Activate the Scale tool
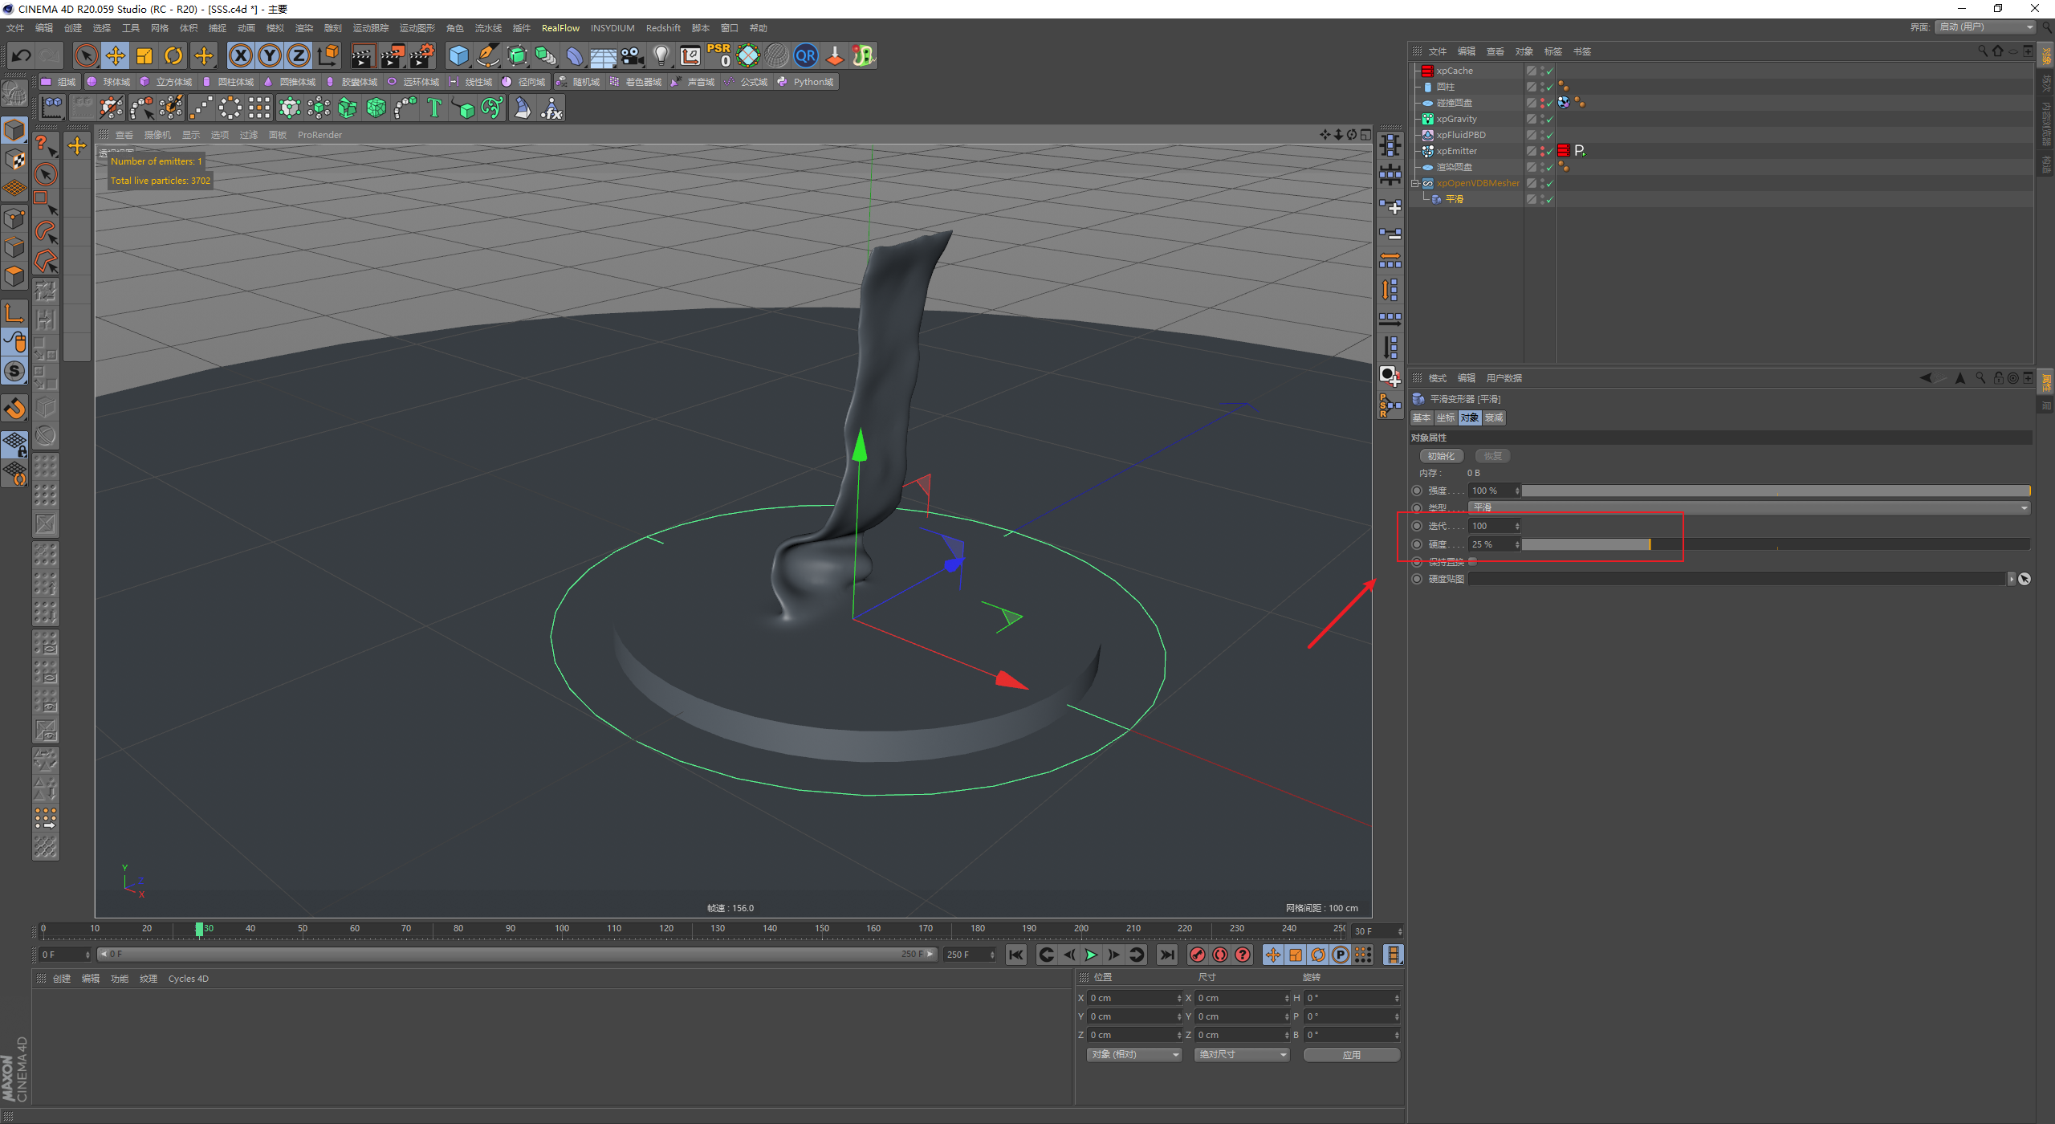The width and height of the screenshot is (2055, 1124). (x=144, y=55)
